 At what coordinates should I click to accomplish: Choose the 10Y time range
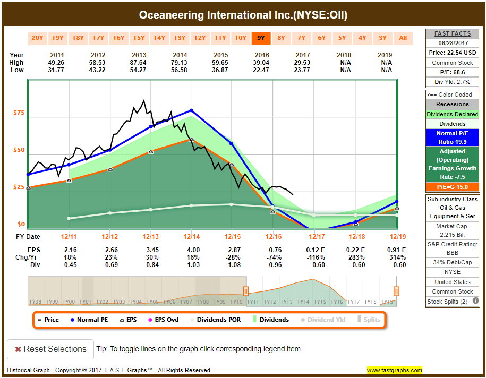click(x=241, y=38)
